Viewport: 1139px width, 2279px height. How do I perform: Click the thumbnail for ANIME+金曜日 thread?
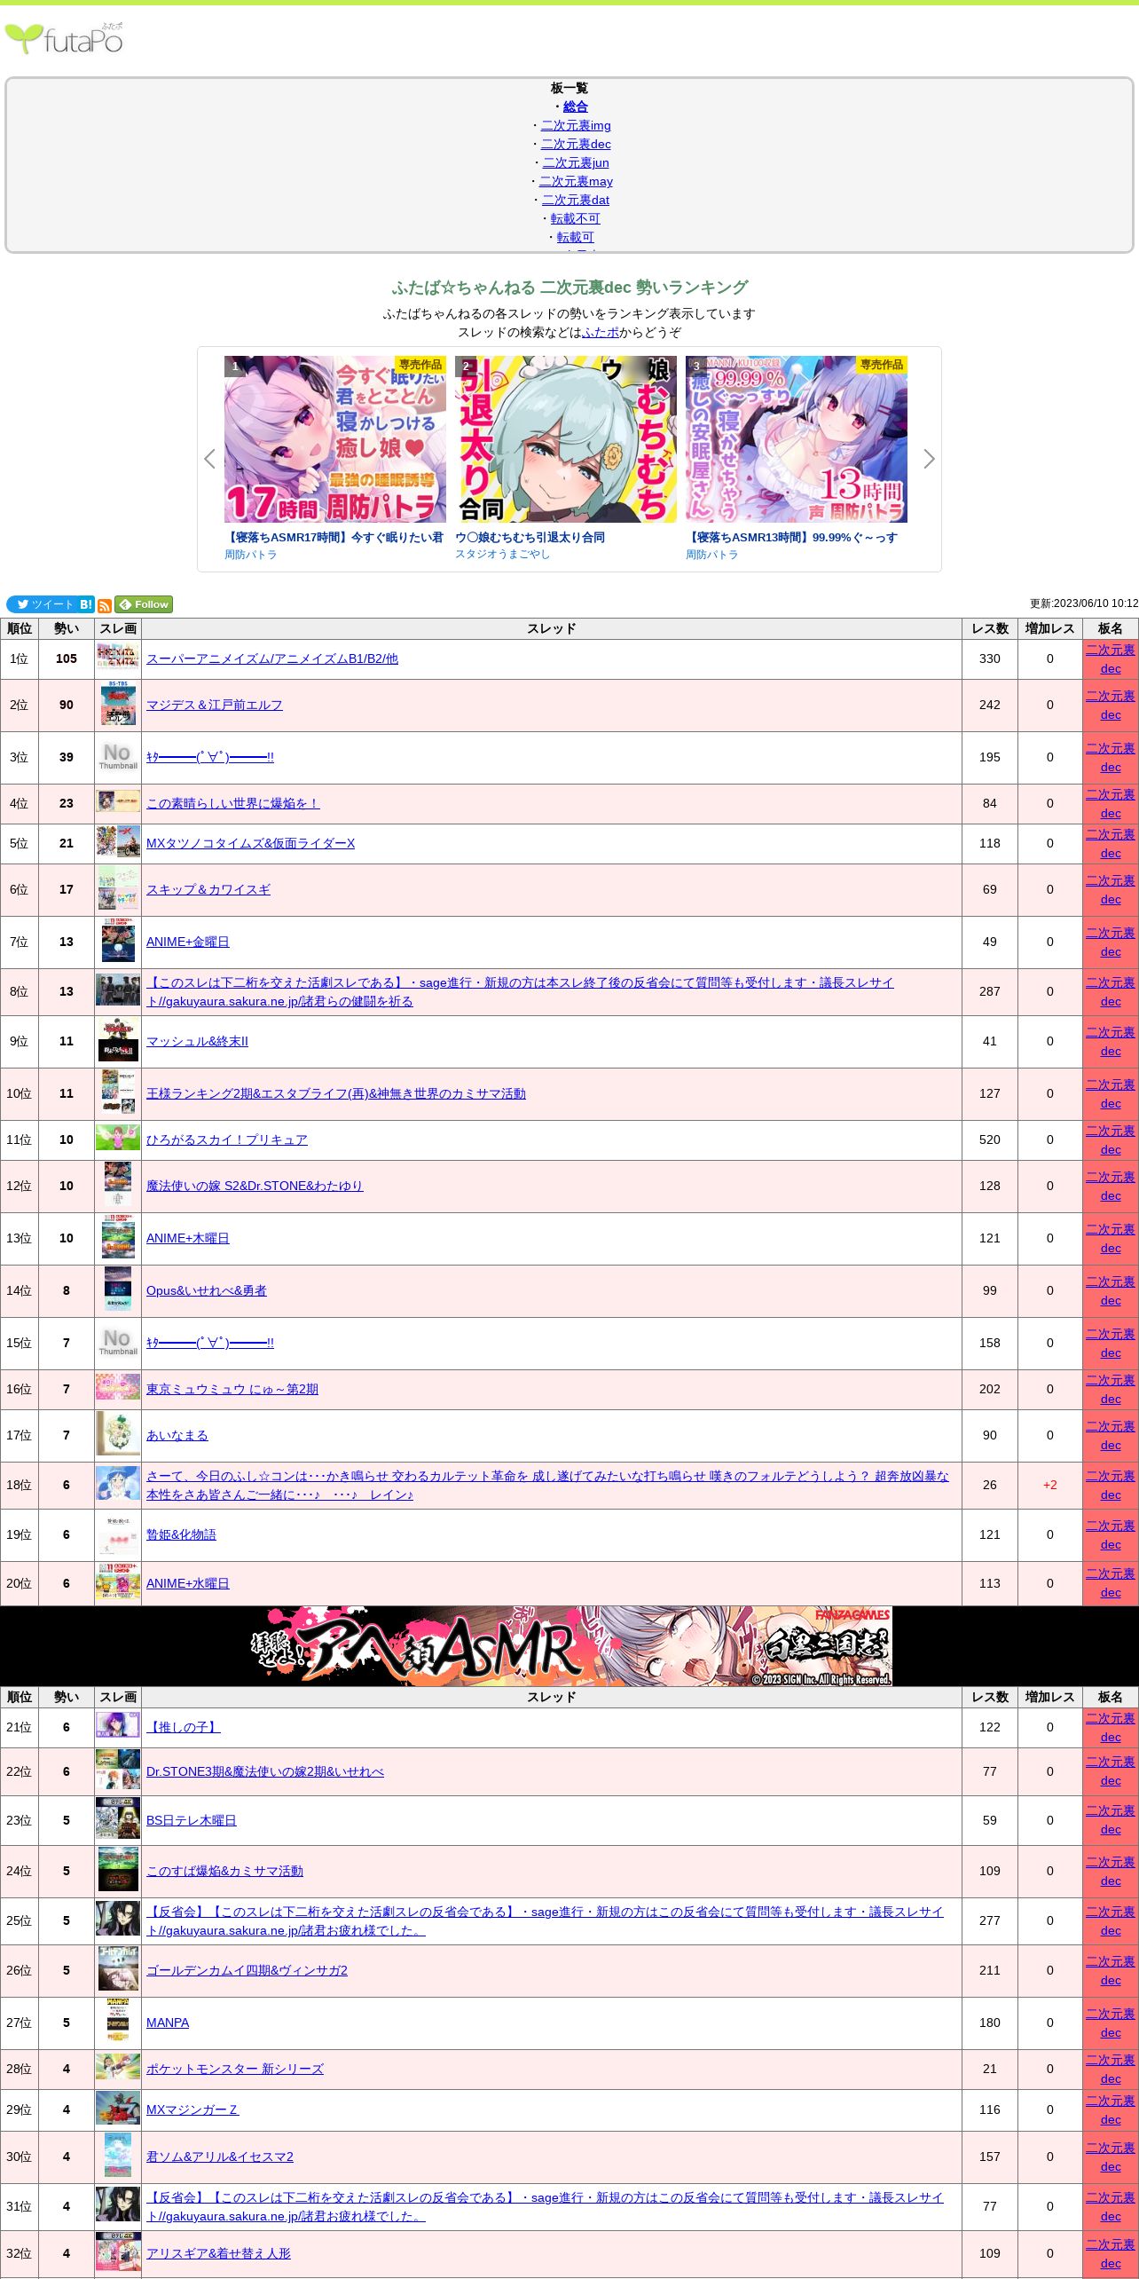(118, 942)
